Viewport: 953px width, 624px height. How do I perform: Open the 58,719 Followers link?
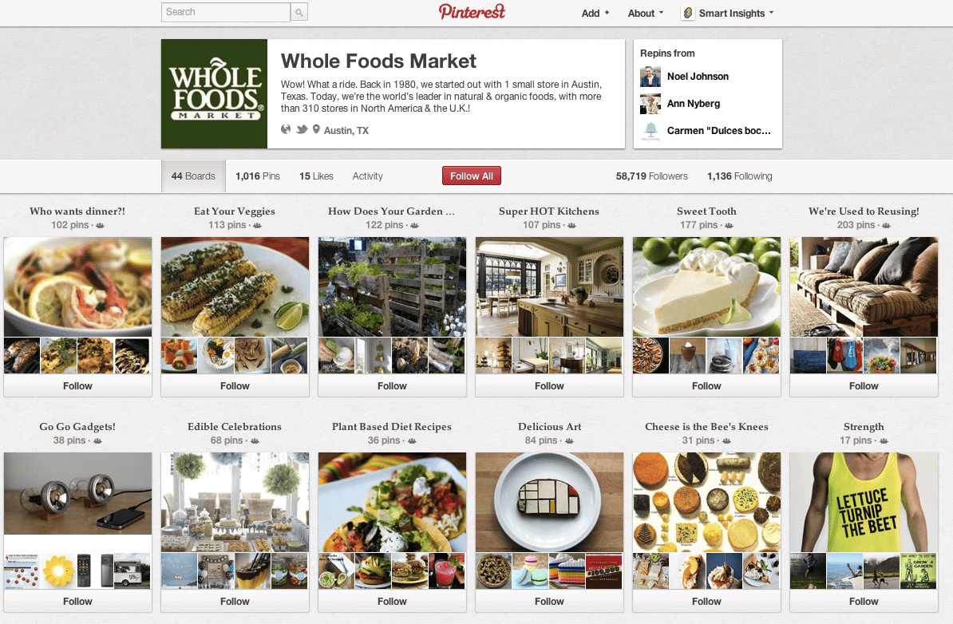click(x=651, y=176)
